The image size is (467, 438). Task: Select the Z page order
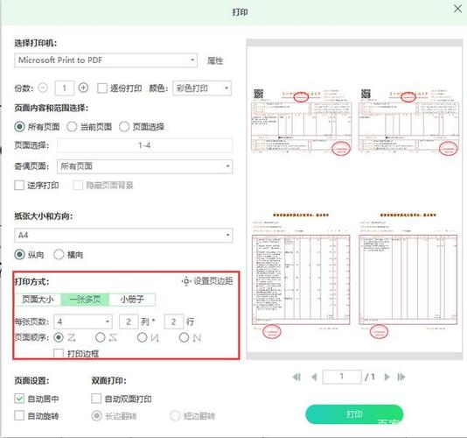[59, 337]
